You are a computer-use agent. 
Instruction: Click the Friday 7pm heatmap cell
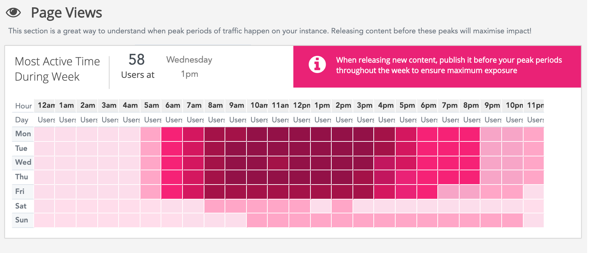[x=449, y=192]
